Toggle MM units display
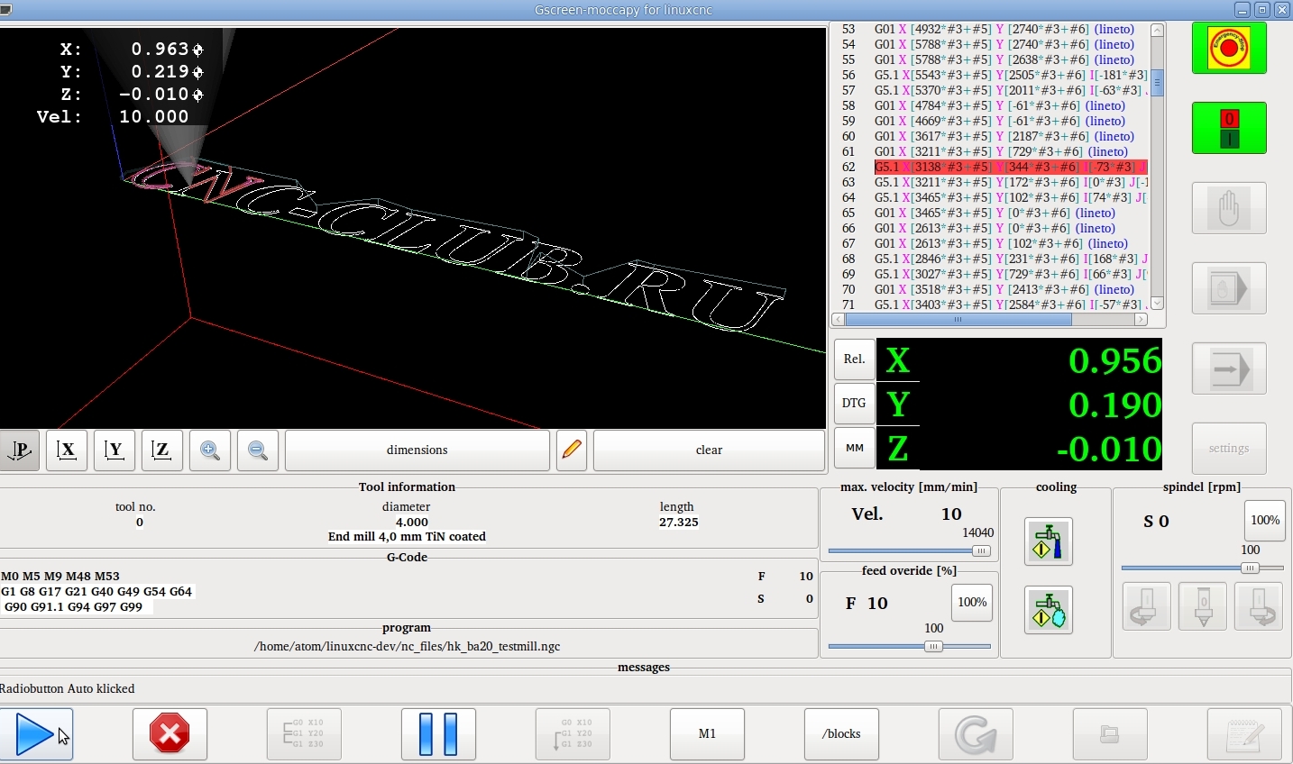Image resolution: width=1293 pixels, height=764 pixels. click(x=854, y=448)
